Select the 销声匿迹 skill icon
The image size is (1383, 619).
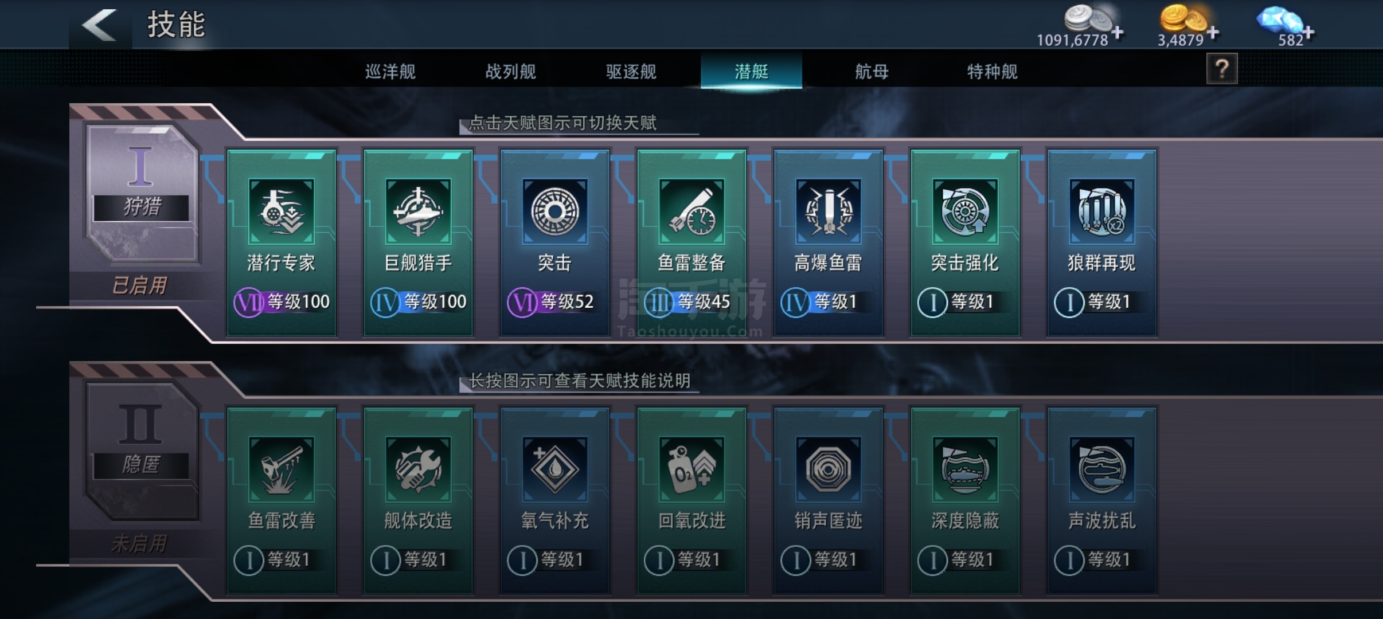coord(828,469)
